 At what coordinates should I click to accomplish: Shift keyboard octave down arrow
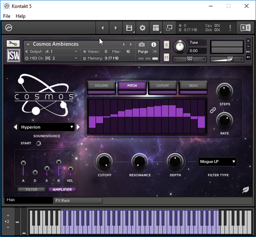[x=8, y=228]
